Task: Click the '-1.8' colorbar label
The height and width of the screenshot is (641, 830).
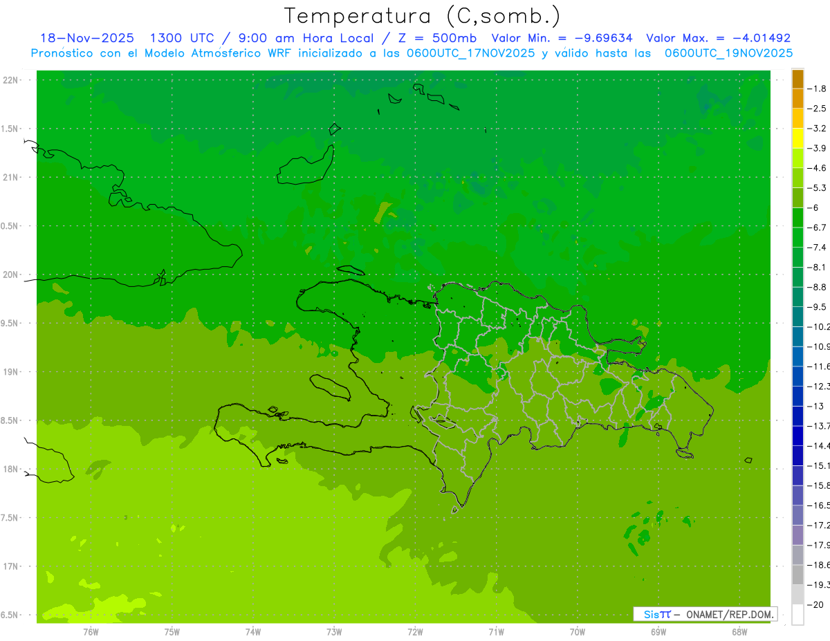Action: click(x=817, y=89)
